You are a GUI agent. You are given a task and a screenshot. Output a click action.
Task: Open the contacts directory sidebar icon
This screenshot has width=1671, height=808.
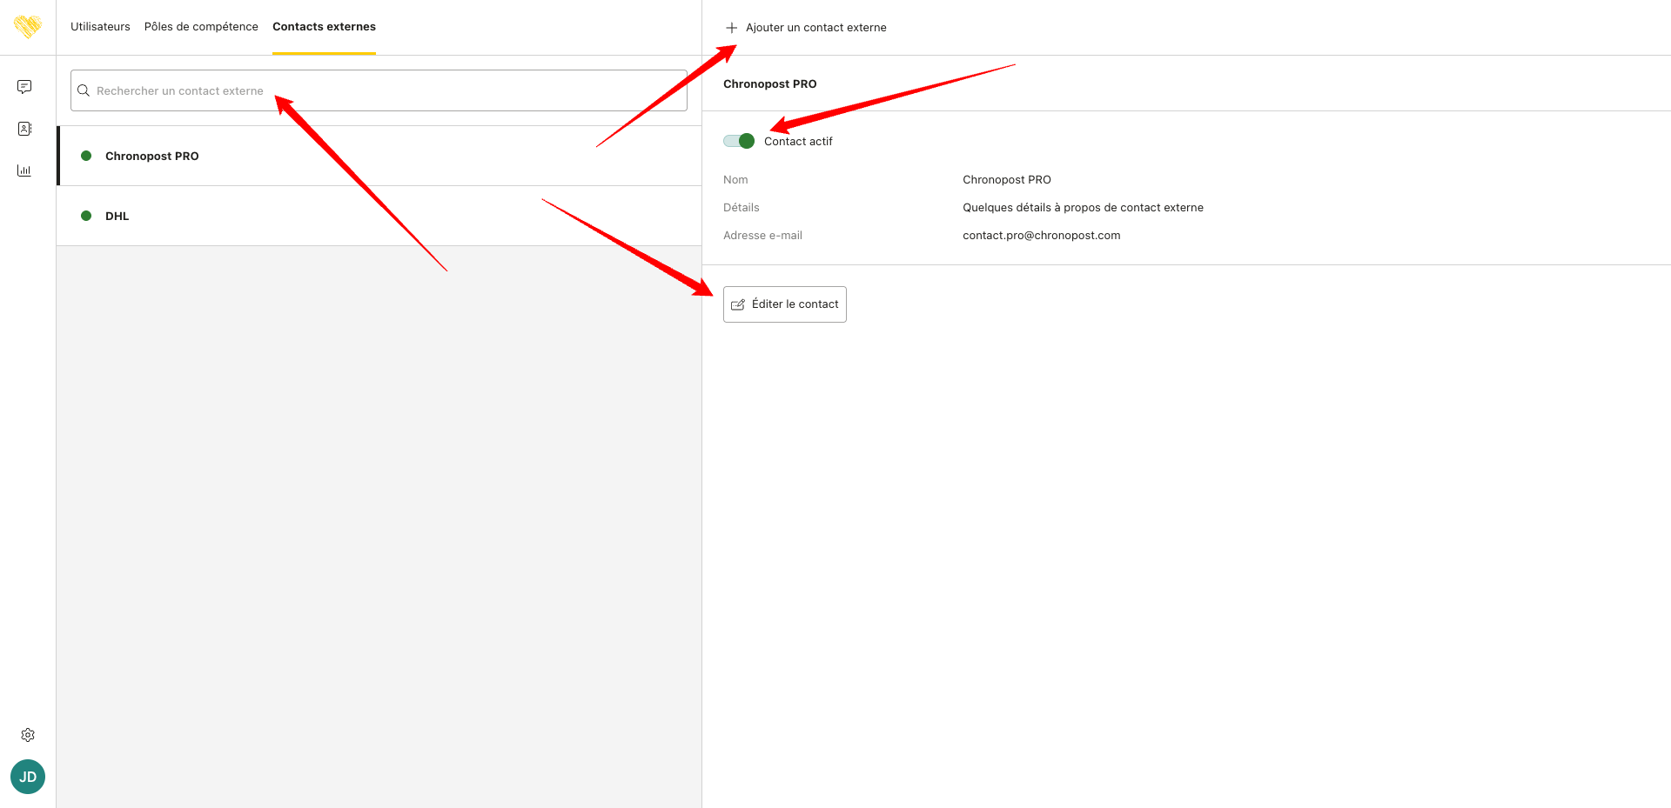tap(24, 129)
